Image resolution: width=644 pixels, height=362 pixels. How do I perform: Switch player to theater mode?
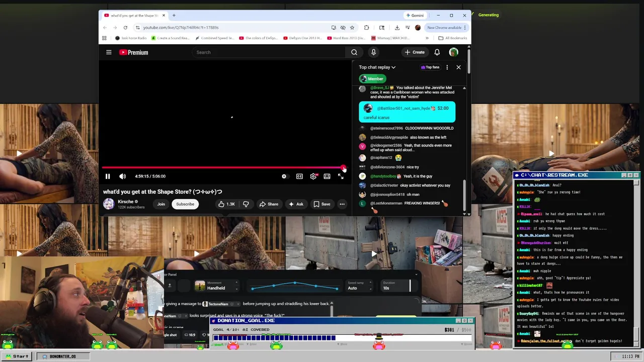[x=327, y=176]
